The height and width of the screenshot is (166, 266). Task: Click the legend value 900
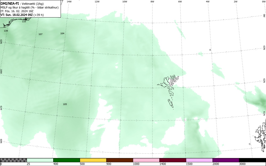109,164
